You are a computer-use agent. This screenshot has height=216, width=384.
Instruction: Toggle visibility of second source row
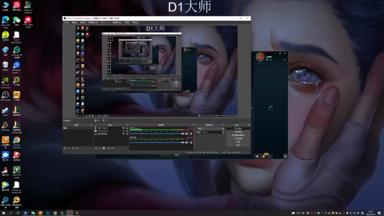[123, 131]
